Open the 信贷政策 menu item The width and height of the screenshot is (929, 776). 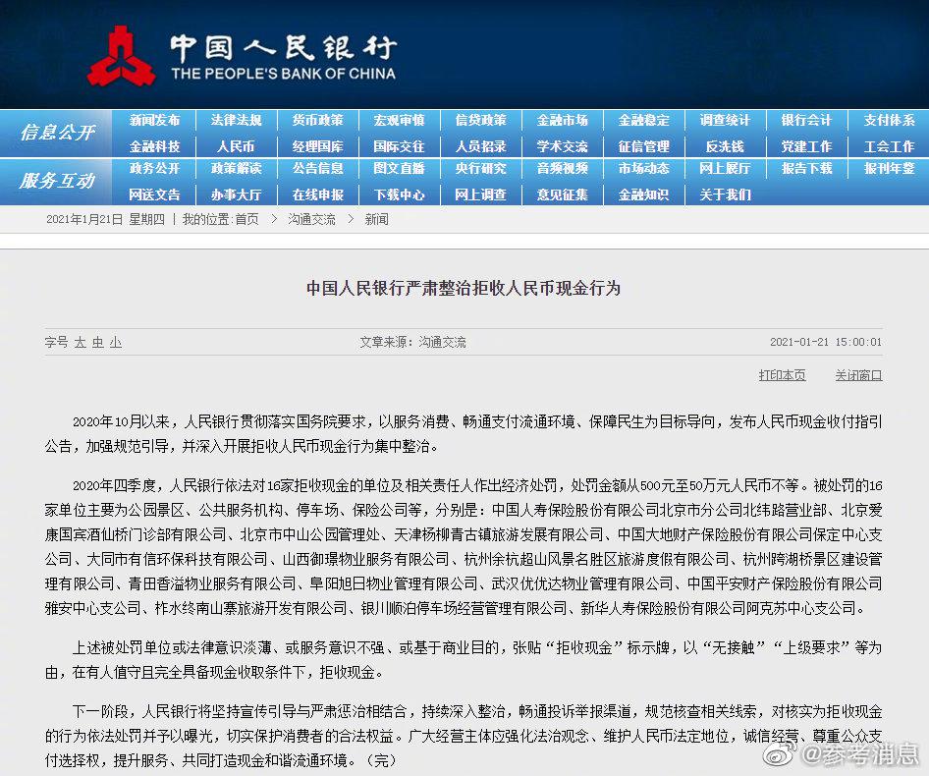[481, 121]
